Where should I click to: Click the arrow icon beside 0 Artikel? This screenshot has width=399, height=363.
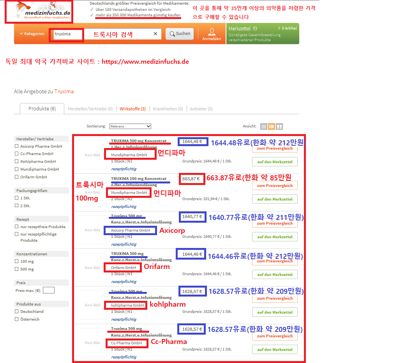[279, 28]
